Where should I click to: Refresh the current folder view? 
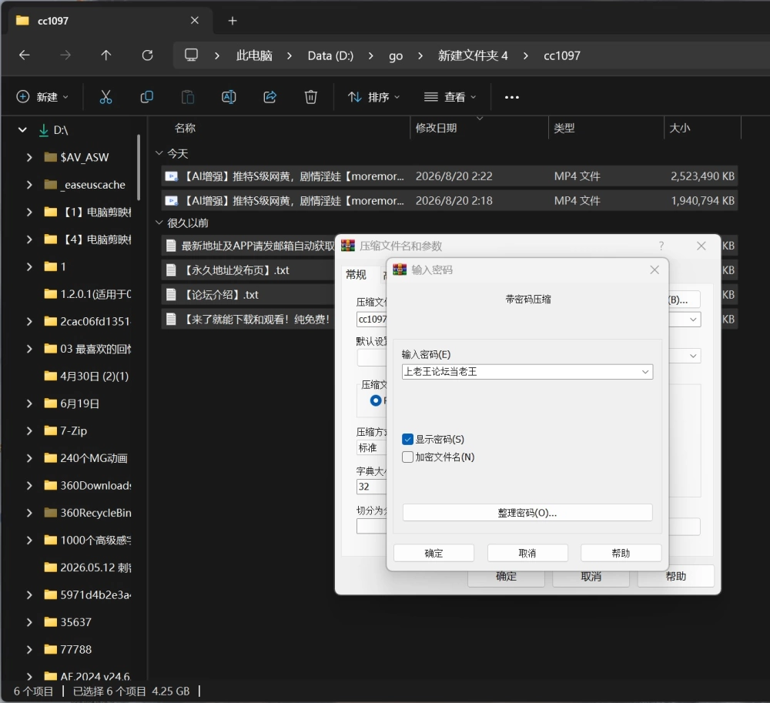pyautogui.click(x=147, y=55)
